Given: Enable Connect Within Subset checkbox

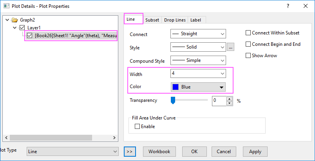Looking at the screenshot, I should coord(248,33).
